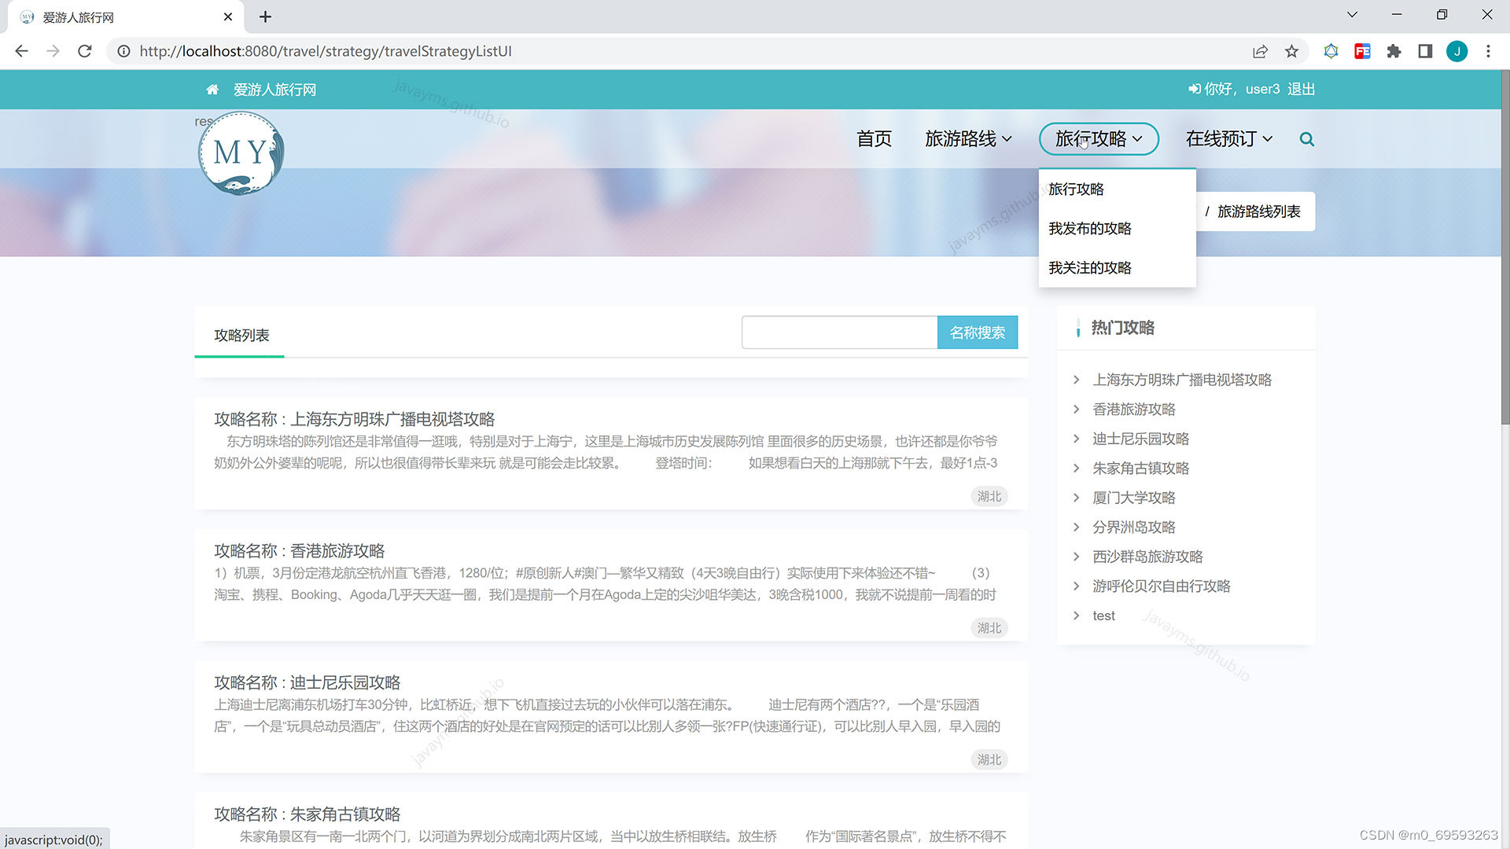Click the 爱游人旅行网 header link
The image size is (1510, 849).
click(274, 90)
